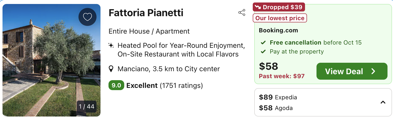This screenshot has width=393, height=119.
Task: Click the checkmark next to Free cancellation
Action: point(263,43)
